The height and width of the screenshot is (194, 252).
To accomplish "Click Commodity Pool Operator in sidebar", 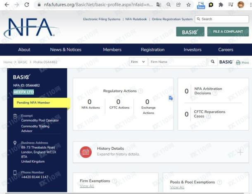I will [40, 120].
